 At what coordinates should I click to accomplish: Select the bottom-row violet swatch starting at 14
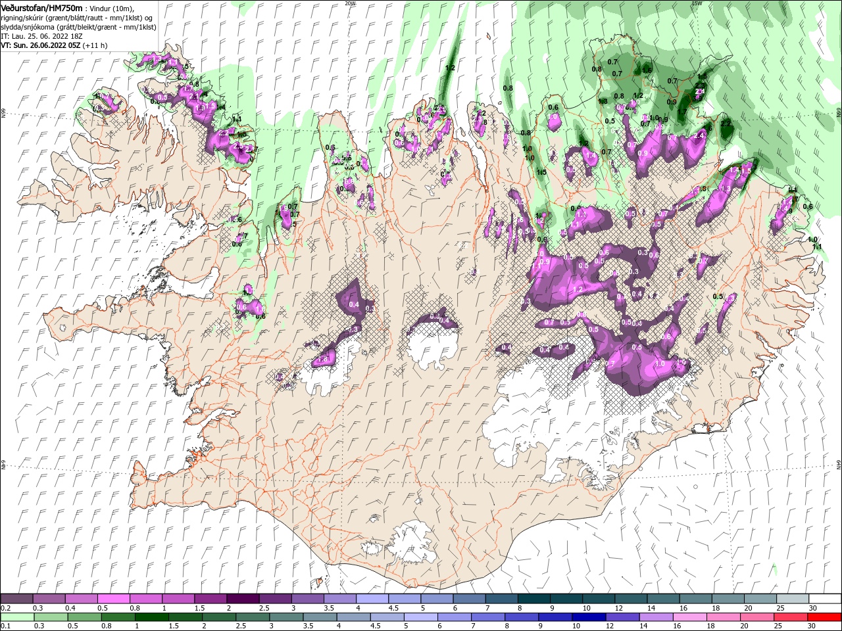[x=656, y=617]
